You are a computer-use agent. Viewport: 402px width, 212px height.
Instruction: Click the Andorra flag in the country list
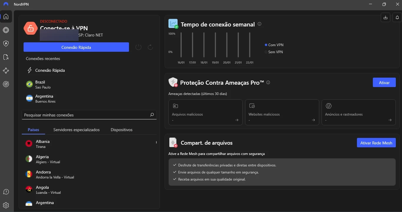29,174
